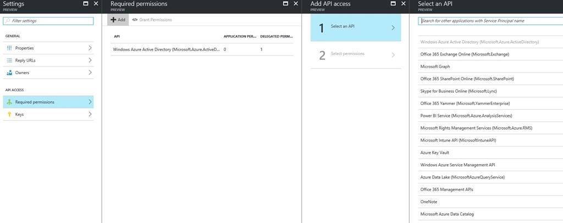This screenshot has height=223, width=563.
Task: Open the Select an API step chevron
Action: click(393, 27)
